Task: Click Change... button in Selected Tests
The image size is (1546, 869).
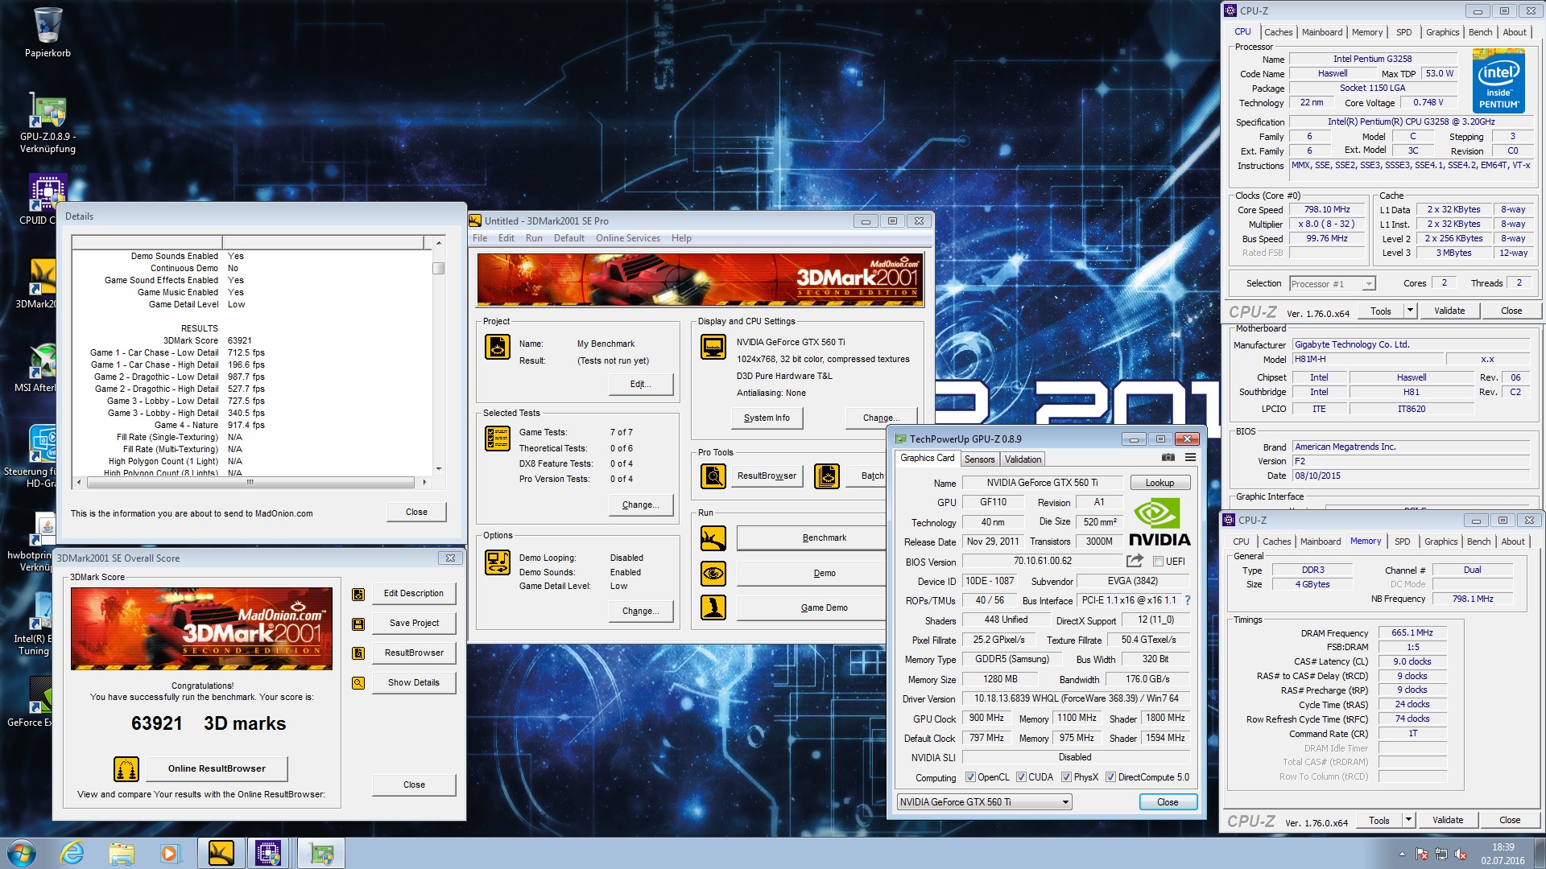Action: click(640, 505)
